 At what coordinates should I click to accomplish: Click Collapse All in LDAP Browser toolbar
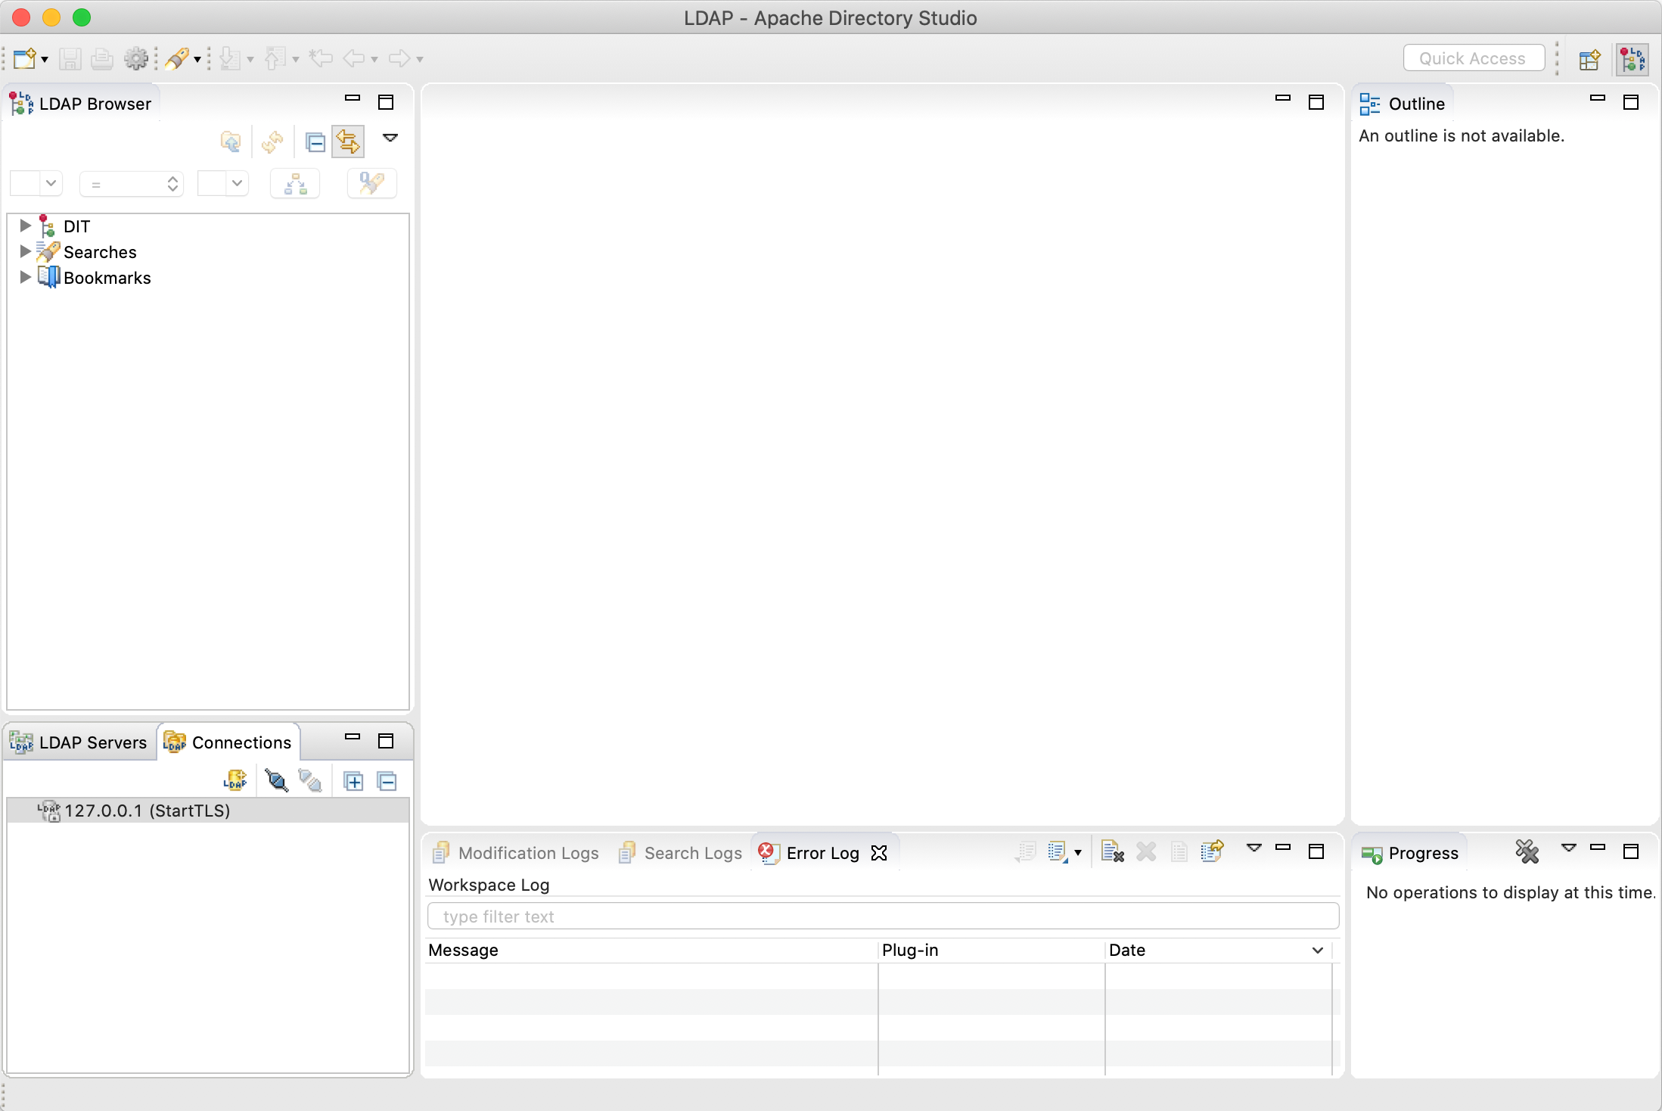pos(315,142)
